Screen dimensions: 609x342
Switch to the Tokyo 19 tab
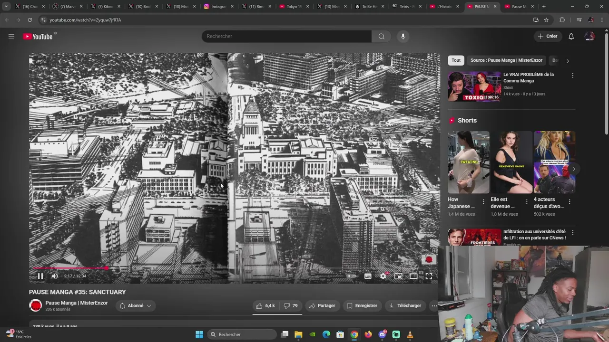pos(294,7)
